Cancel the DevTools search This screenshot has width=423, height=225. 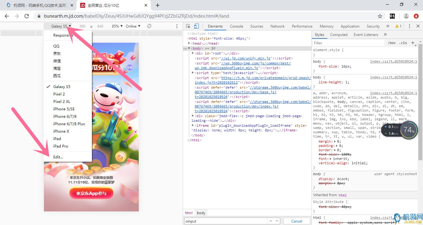(297, 221)
